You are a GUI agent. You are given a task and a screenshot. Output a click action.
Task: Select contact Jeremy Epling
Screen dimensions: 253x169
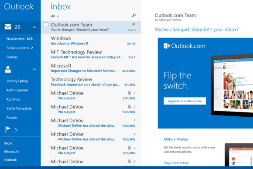point(17,81)
